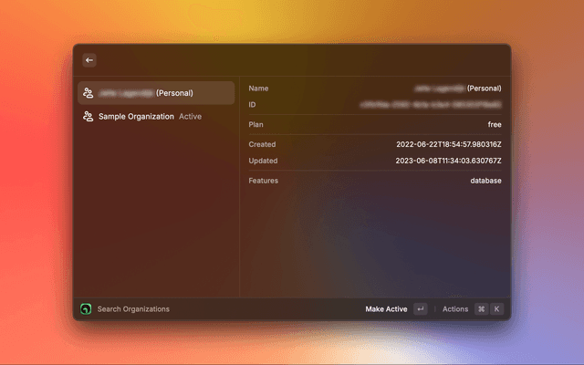Image resolution: width=584 pixels, height=365 pixels.
Task: Focus the Search Organizations field
Action: [x=133, y=309]
